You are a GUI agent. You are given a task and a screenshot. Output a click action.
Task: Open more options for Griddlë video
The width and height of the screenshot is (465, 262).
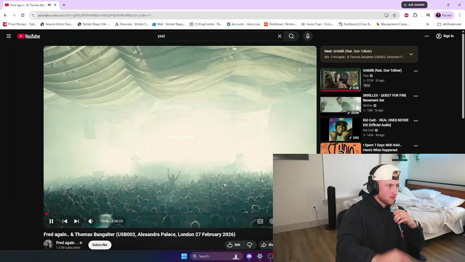point(416,71)
